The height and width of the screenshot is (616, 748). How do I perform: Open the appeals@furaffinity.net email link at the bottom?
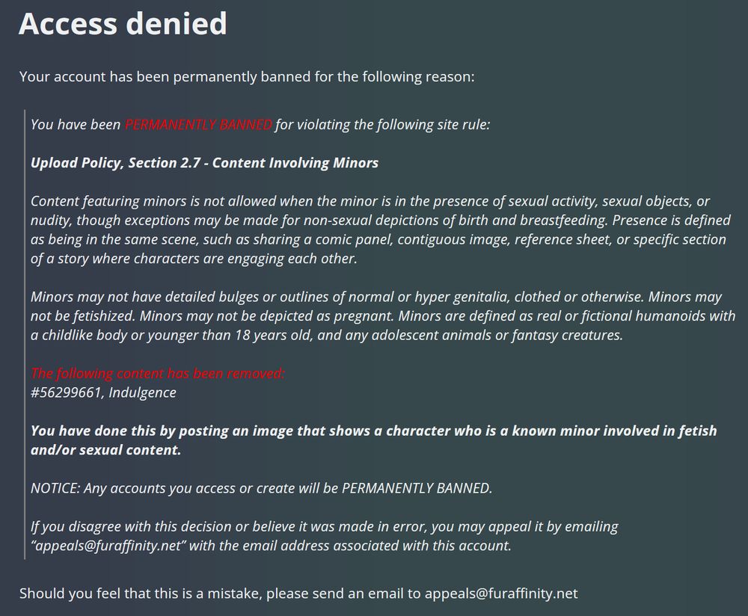click(x=500, y=594)
